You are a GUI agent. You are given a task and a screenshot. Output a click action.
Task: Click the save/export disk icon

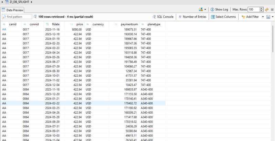point(268,16)
